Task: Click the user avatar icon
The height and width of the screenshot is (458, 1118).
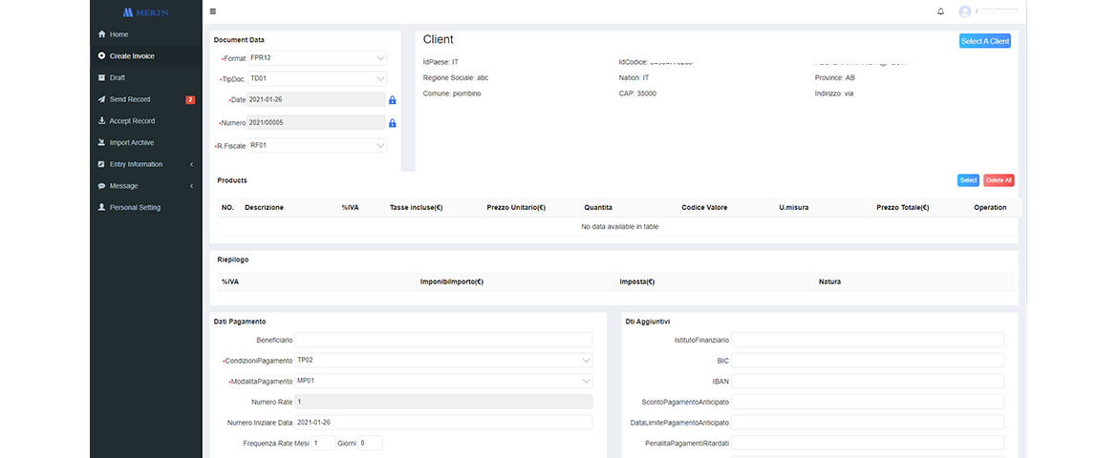Action: (964, 11)
